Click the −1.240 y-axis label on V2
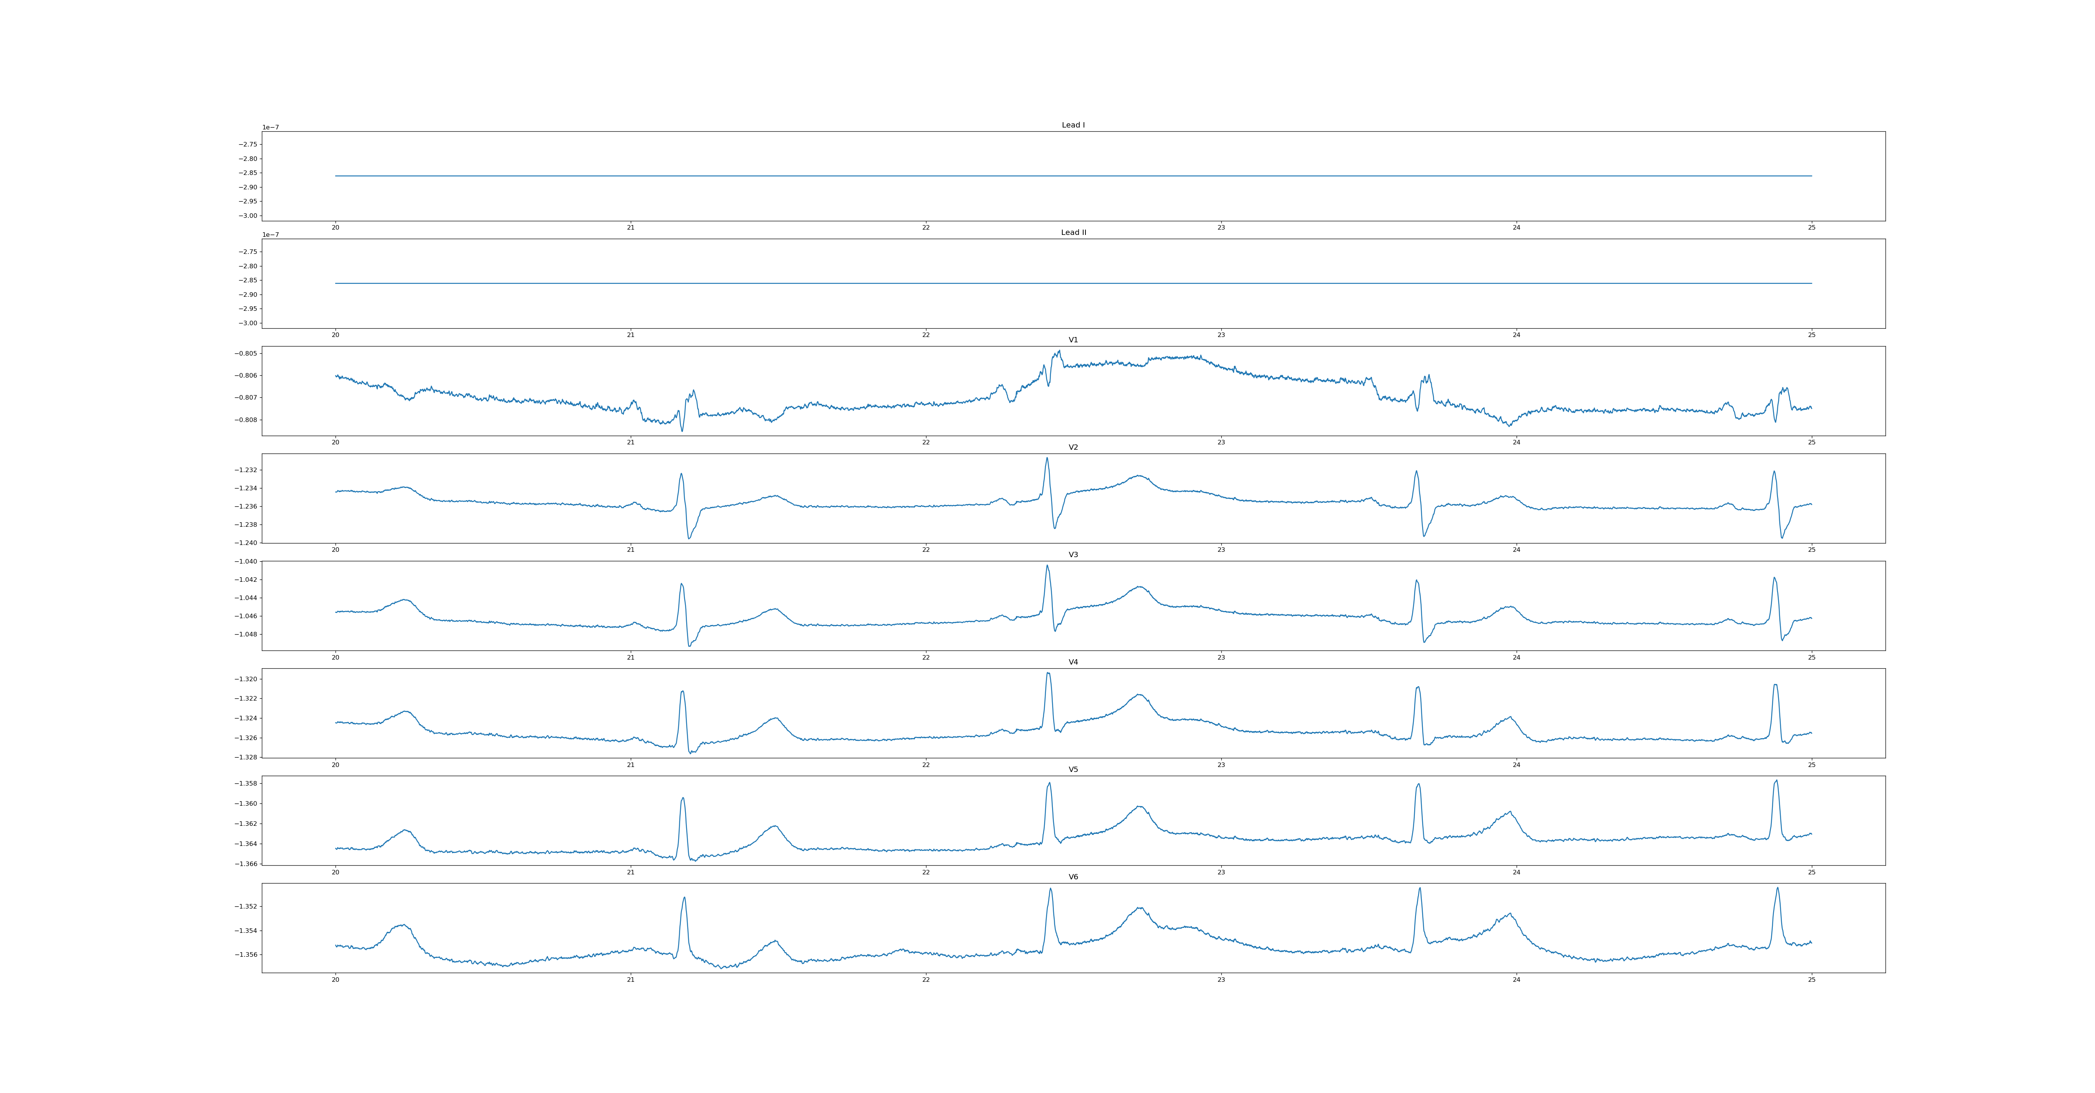2095x1093 pixels. (246, 542)
